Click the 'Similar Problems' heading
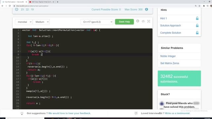This screenshot has height=119, width=212. tap(172, 48)
